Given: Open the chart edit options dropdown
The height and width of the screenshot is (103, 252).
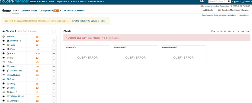Looking at the screenshot, I should (x=248, y=32).
